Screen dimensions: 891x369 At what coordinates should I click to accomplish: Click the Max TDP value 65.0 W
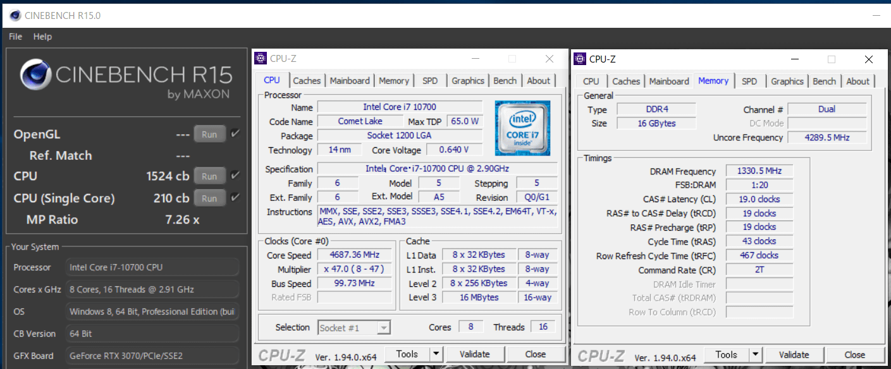(465, 121)
